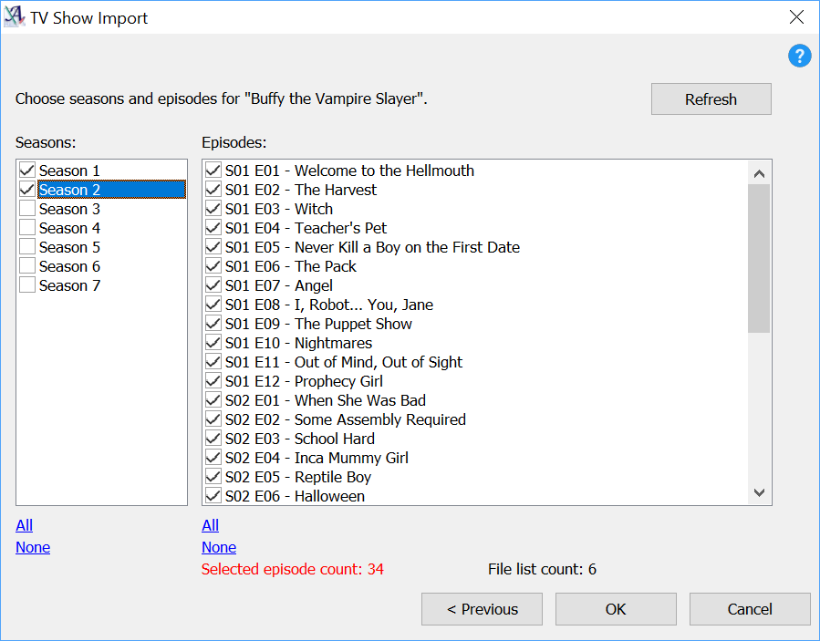The width and height of the screenshot is (820, 641).
Task: Open the blue help question mark icon
Action: (x=800, y=56)
